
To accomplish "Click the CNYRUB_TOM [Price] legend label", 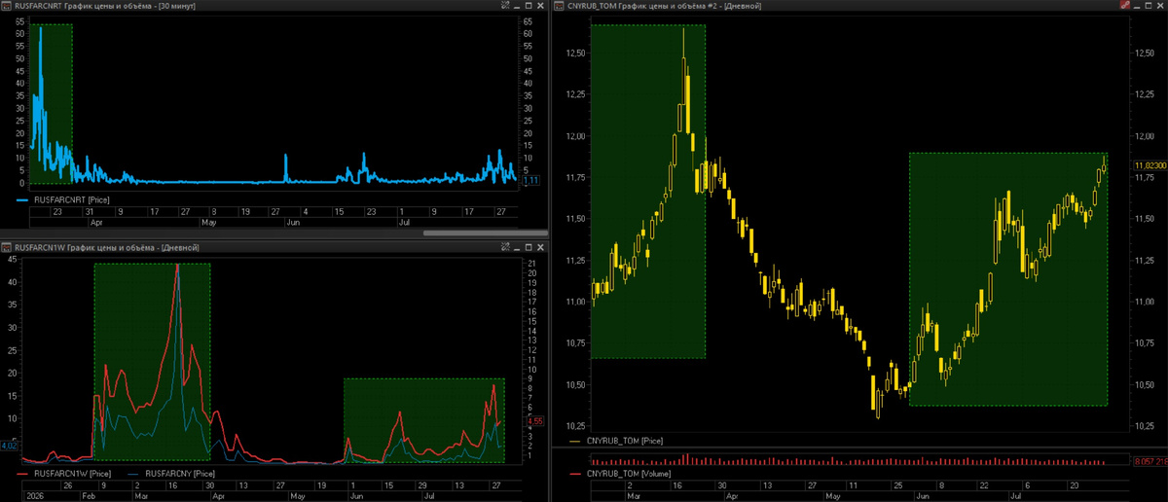I will coord(625,441).
